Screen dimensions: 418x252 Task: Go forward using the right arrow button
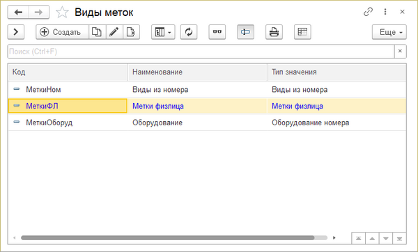(39, 13)
